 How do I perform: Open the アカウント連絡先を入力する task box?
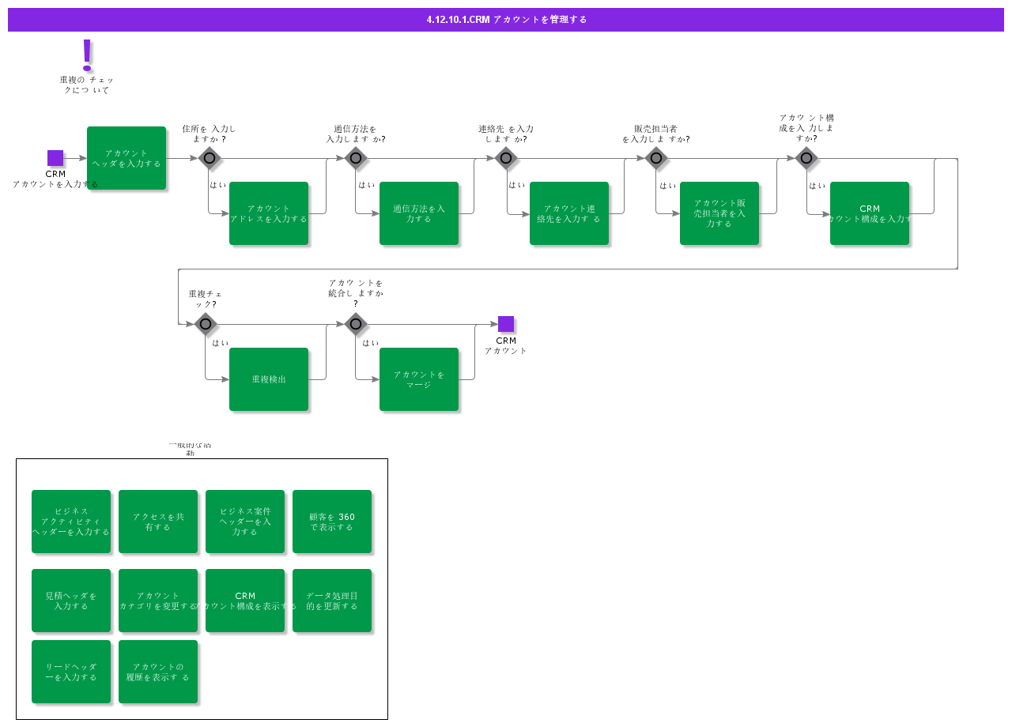tap(569, 213)
